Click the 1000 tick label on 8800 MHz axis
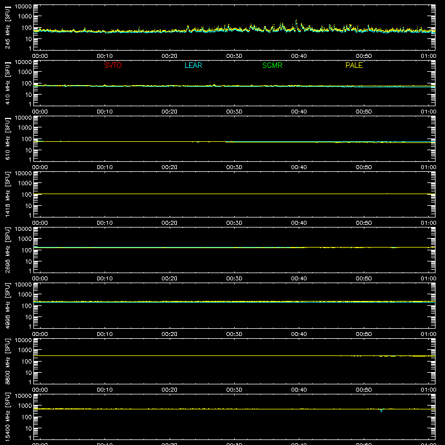 (25, 350)
